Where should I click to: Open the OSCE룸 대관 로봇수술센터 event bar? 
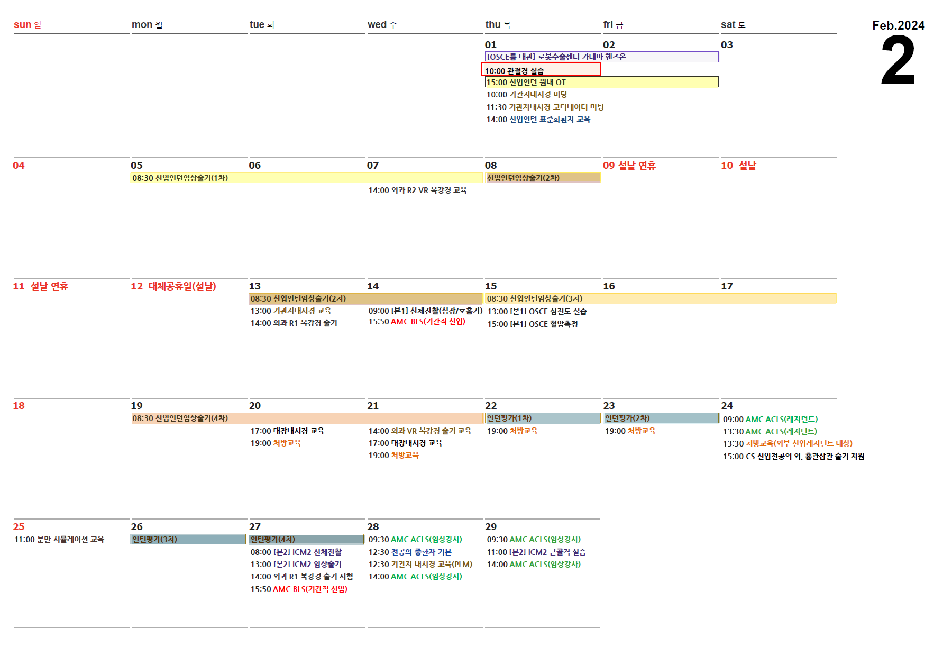pos(601,57)
